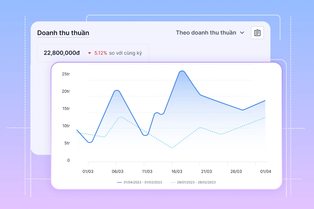Select the 06/03 date on the x-axis
Screen dimensions: 314x209
pyautogui.click(x=118, y=172)
